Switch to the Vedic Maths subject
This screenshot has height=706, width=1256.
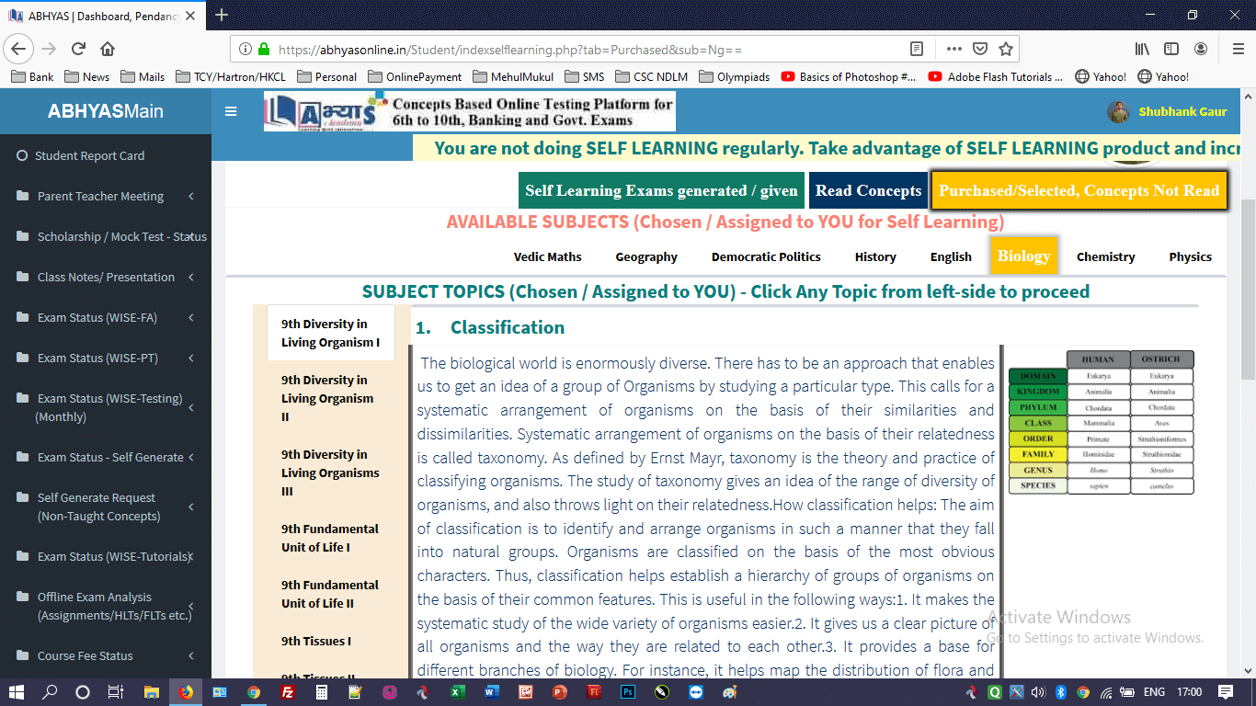pyautogui.click(x=547, y=256)
